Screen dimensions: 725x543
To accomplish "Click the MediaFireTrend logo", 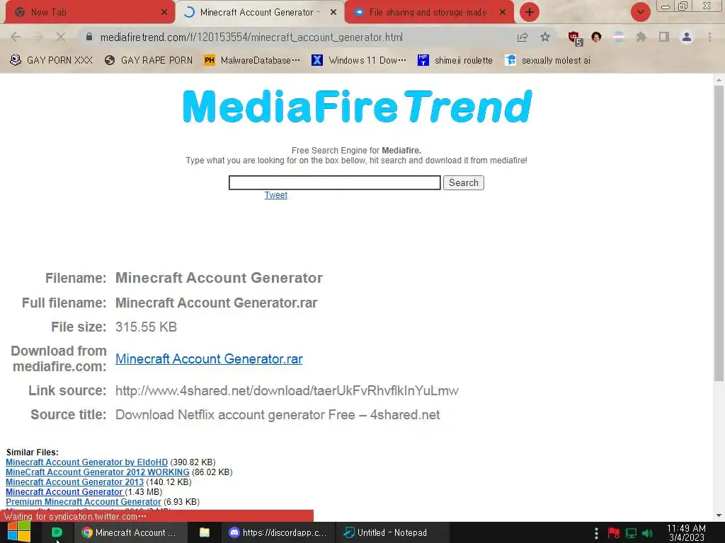I will [358, 106].
